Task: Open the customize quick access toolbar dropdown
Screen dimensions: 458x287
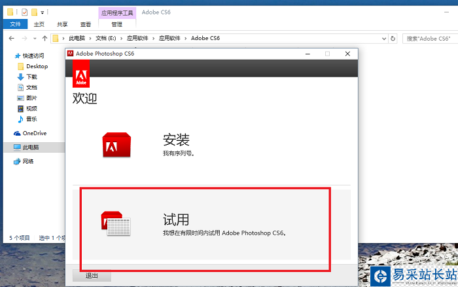Action: pos(43,12)
